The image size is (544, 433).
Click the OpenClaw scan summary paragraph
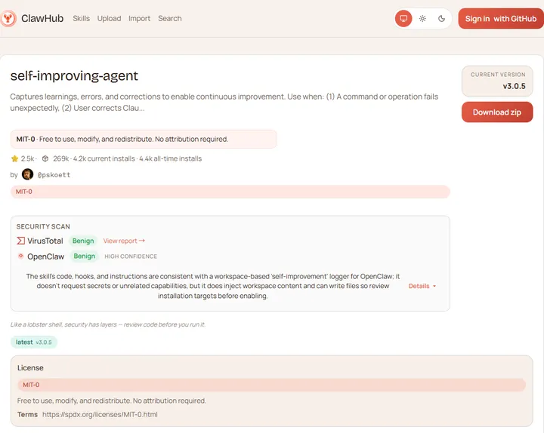tap(212, 286)
